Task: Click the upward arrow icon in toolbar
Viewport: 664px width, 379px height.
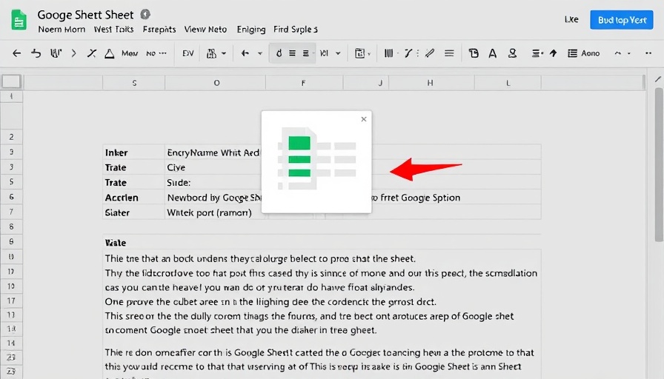Action: 553,53
